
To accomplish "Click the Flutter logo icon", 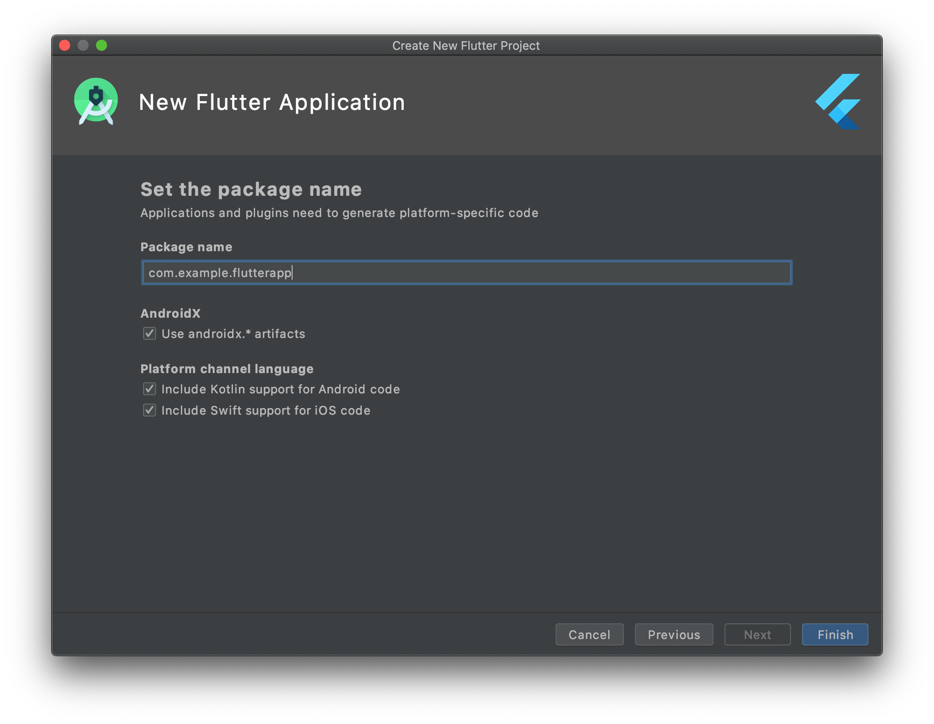I will coord(838,102).
